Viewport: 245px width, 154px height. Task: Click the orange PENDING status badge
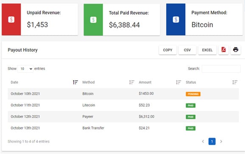[x=193, y=94]
